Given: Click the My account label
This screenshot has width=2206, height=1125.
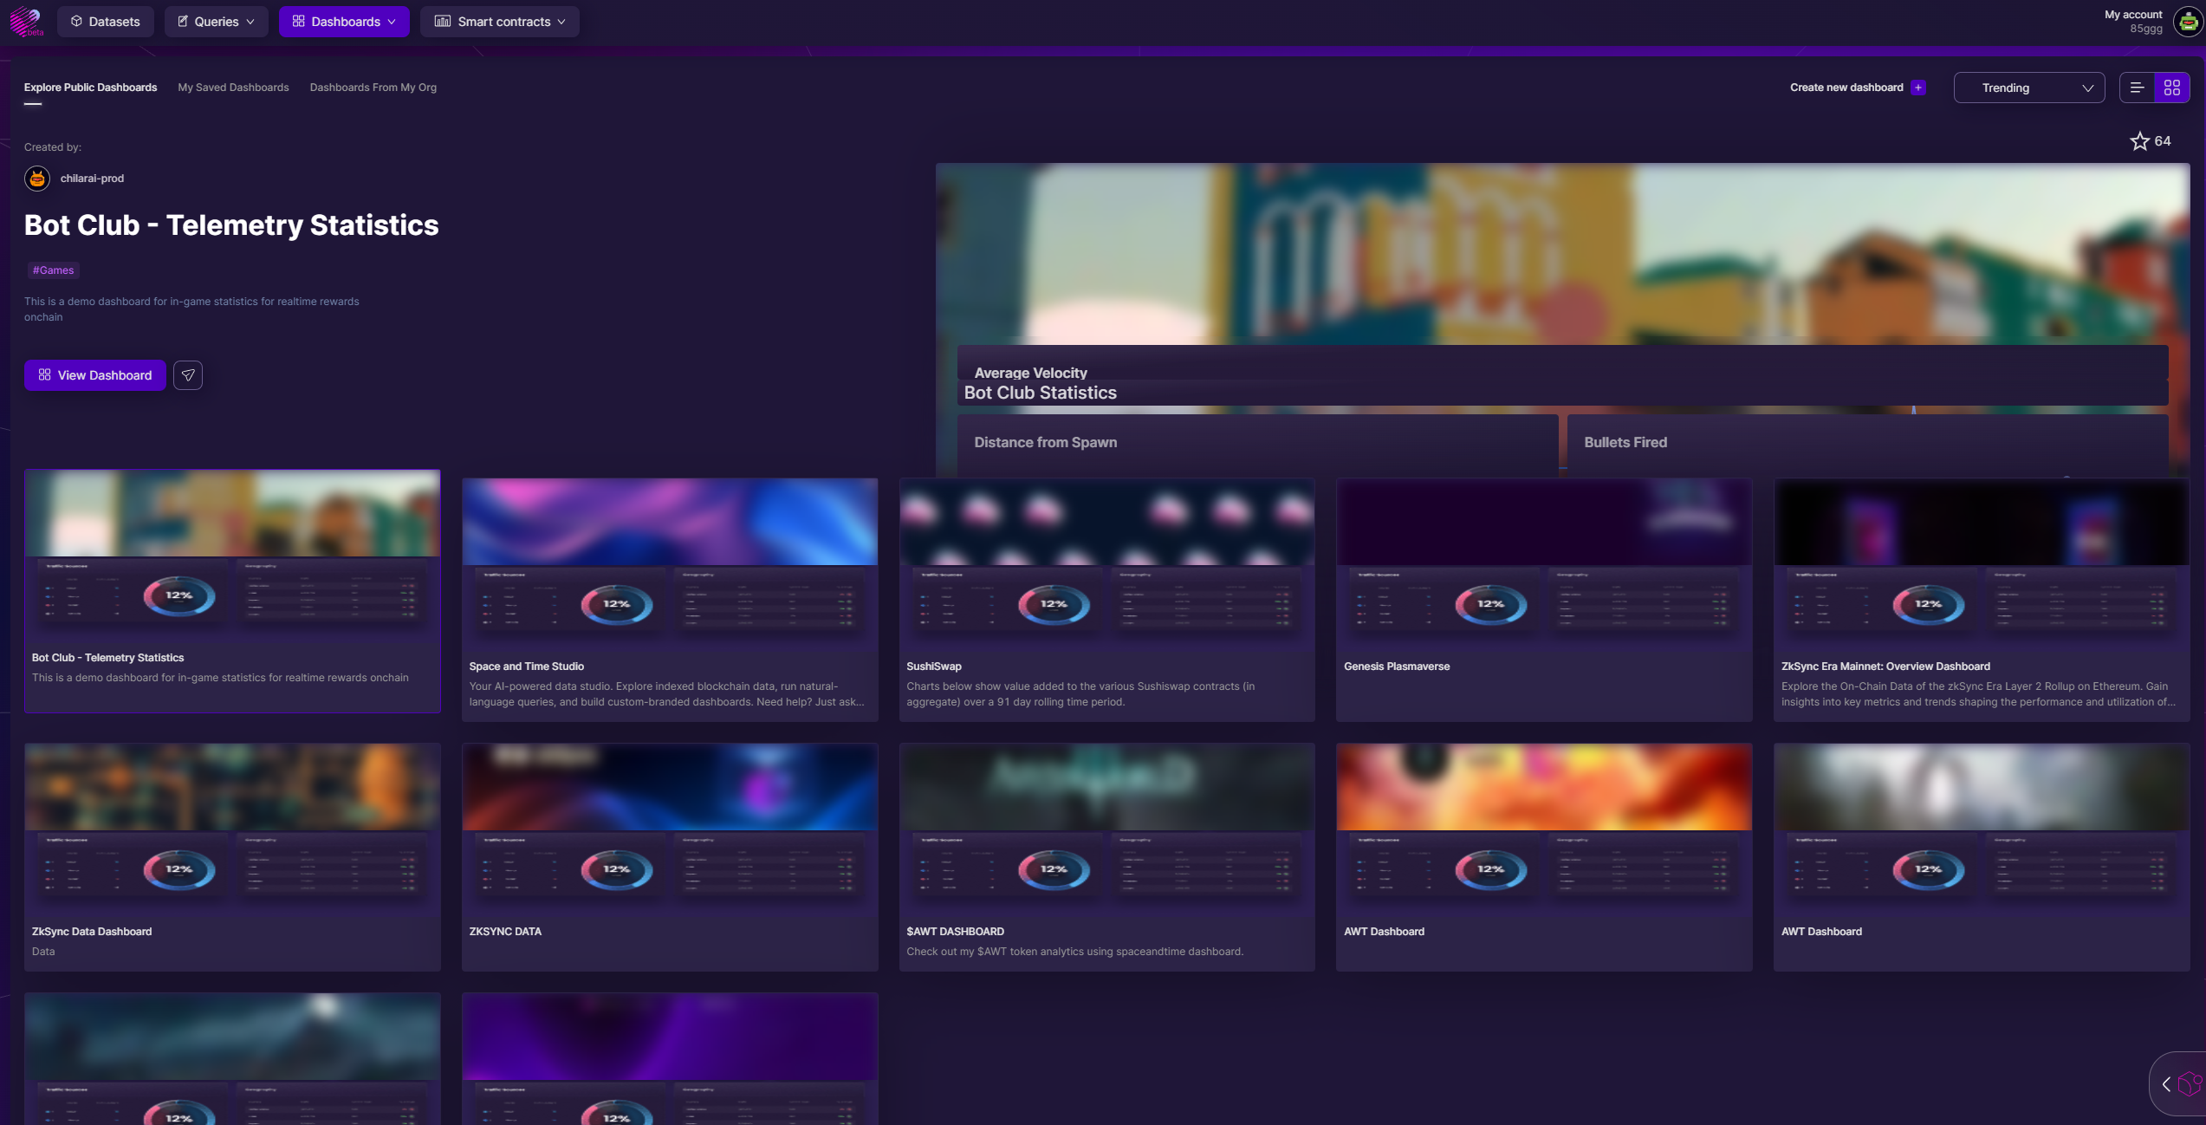Looking at the screenshot, I should 2132,15.
